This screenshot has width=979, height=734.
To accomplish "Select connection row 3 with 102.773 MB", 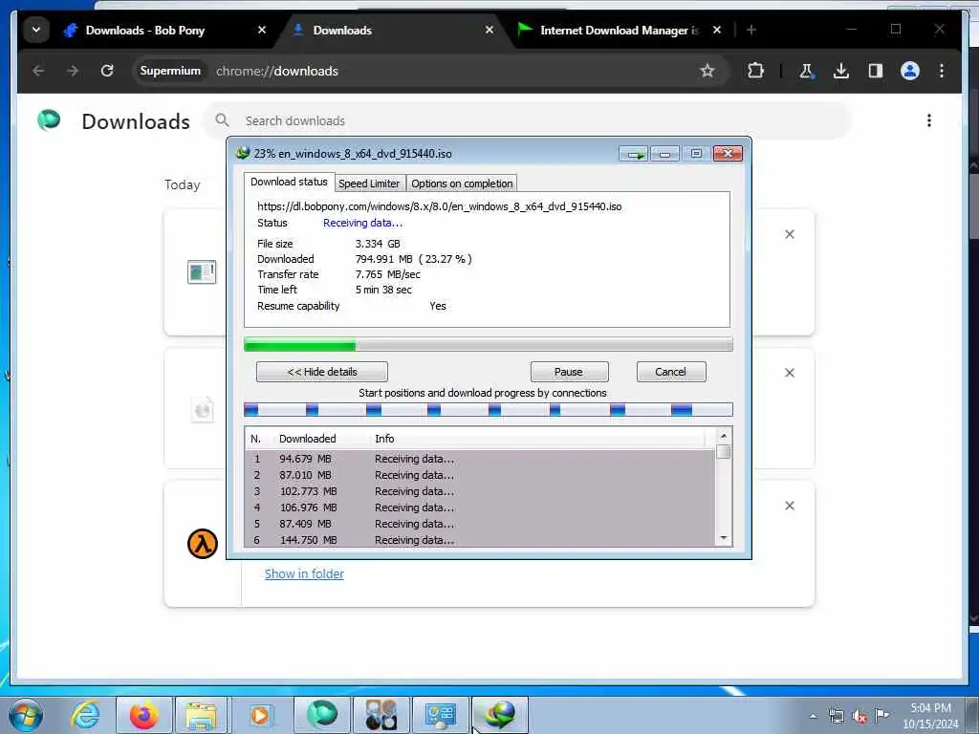I will (x=480, y=491).
